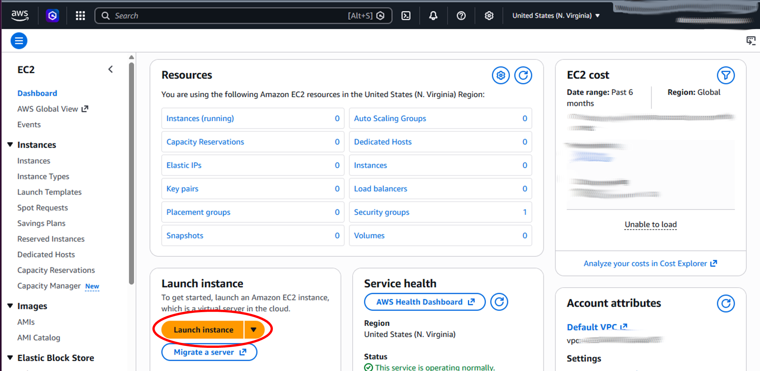Collapse the Images section in sidebar

point(10,306)
